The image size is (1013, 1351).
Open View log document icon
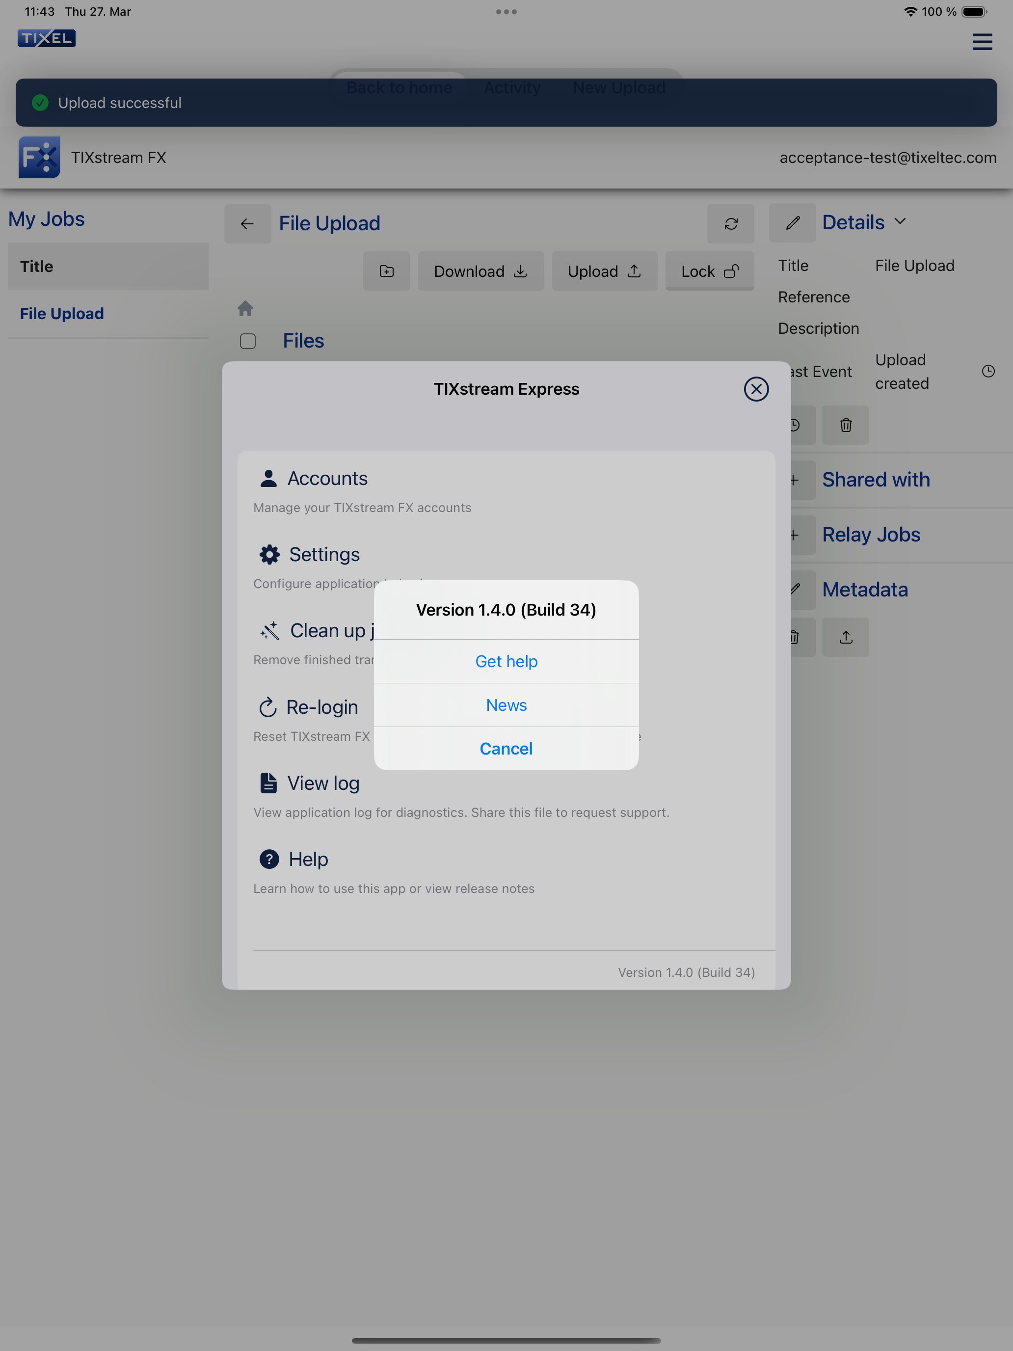tap(268, 783)
